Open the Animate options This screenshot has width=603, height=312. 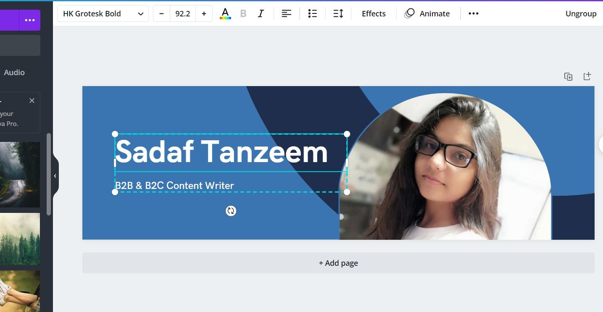(427, 13)
